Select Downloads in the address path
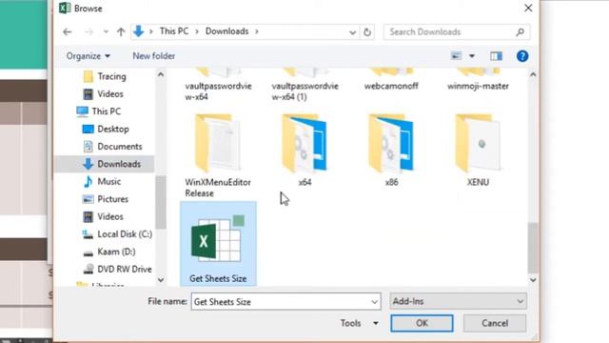 [x=226, y=31]
